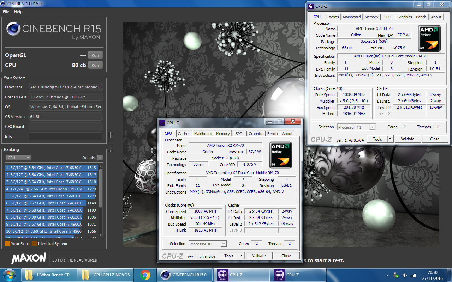Open the File menu in Cinebench
Image resolution: width=452 pixels, height=282 pixels.
point(6,12)
